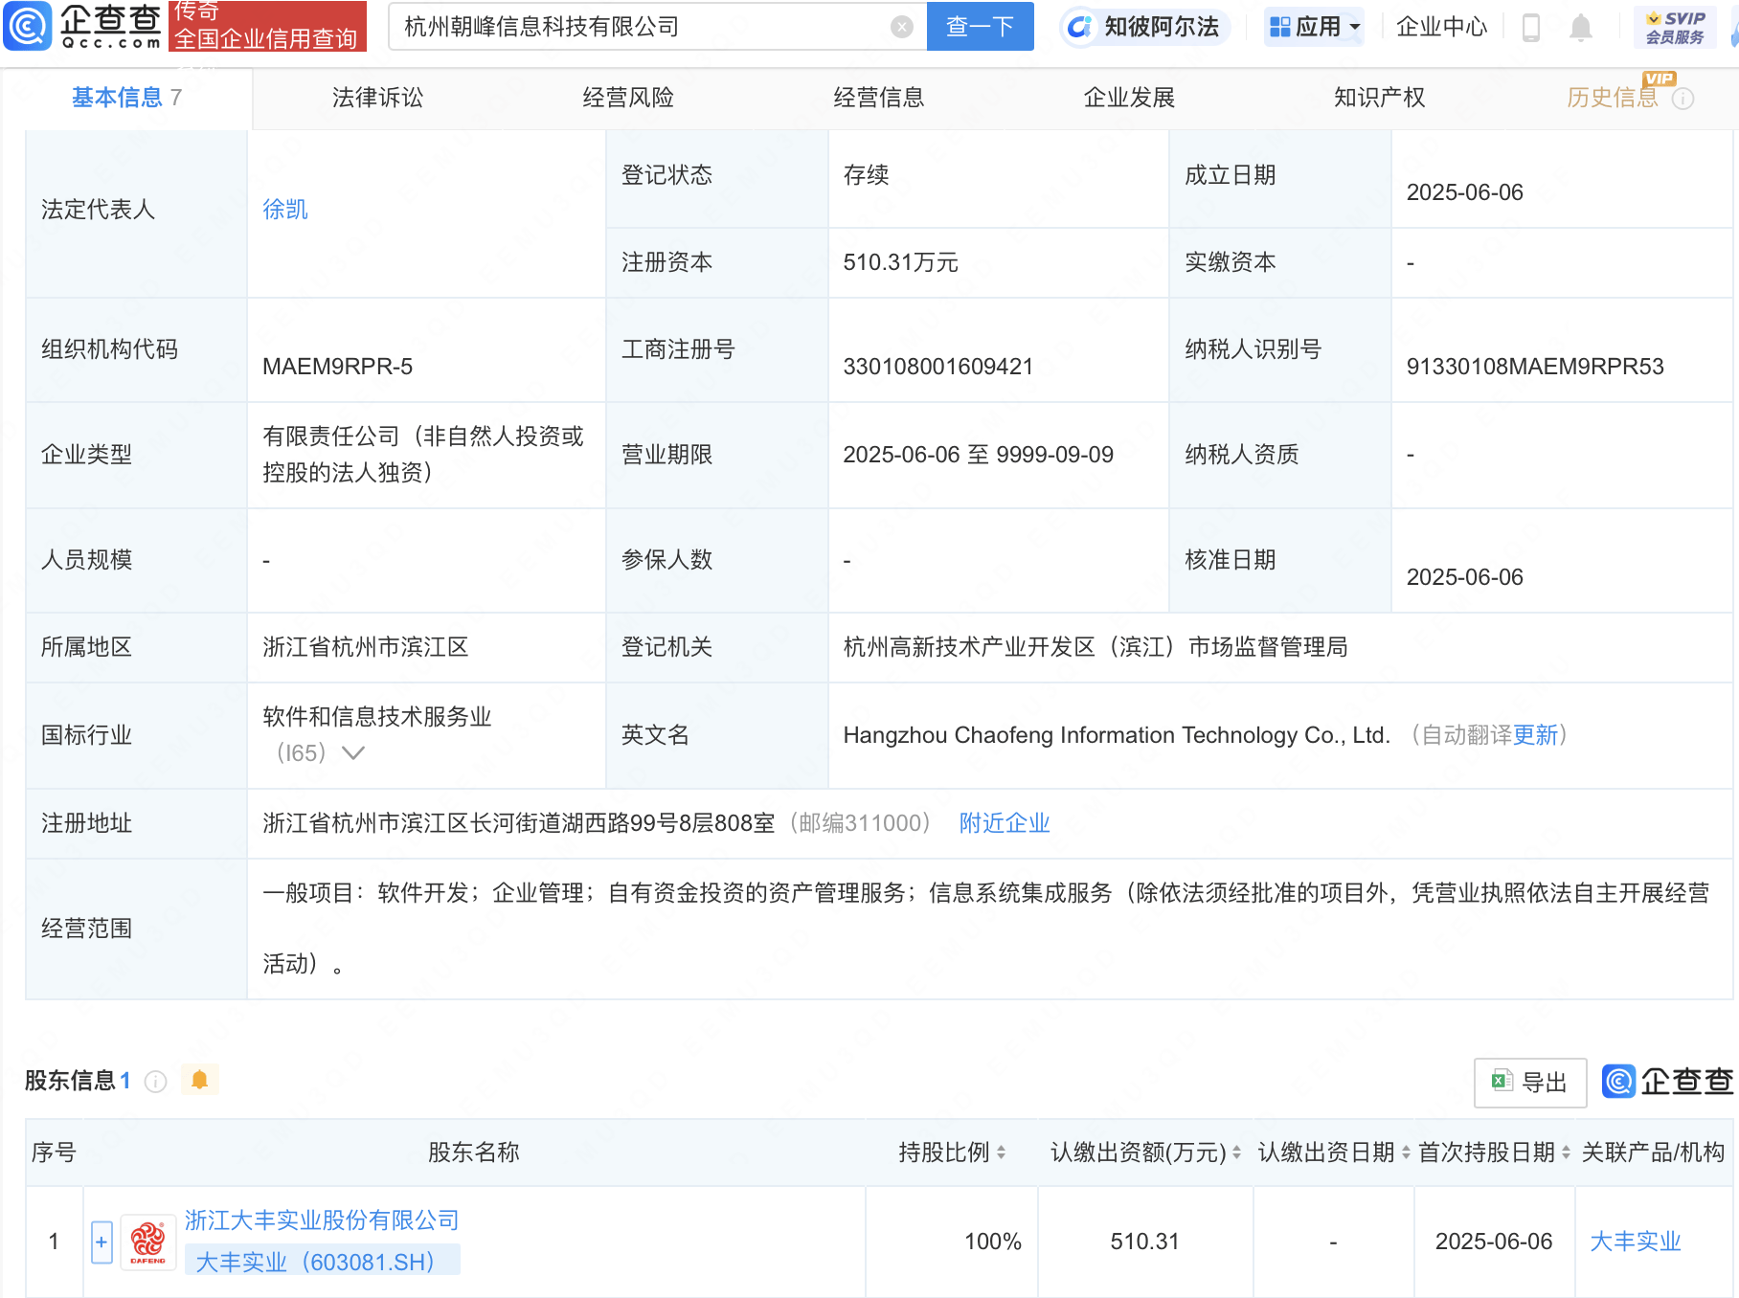Open the 应用 dropdown menu
Viewport: 1739px width, 1298px height.
[1314, 27]
